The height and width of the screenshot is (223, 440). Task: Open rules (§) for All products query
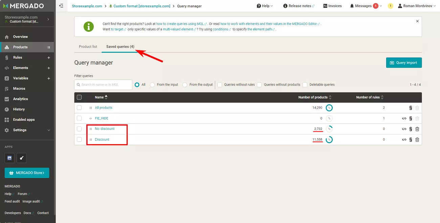coord(411,108)
